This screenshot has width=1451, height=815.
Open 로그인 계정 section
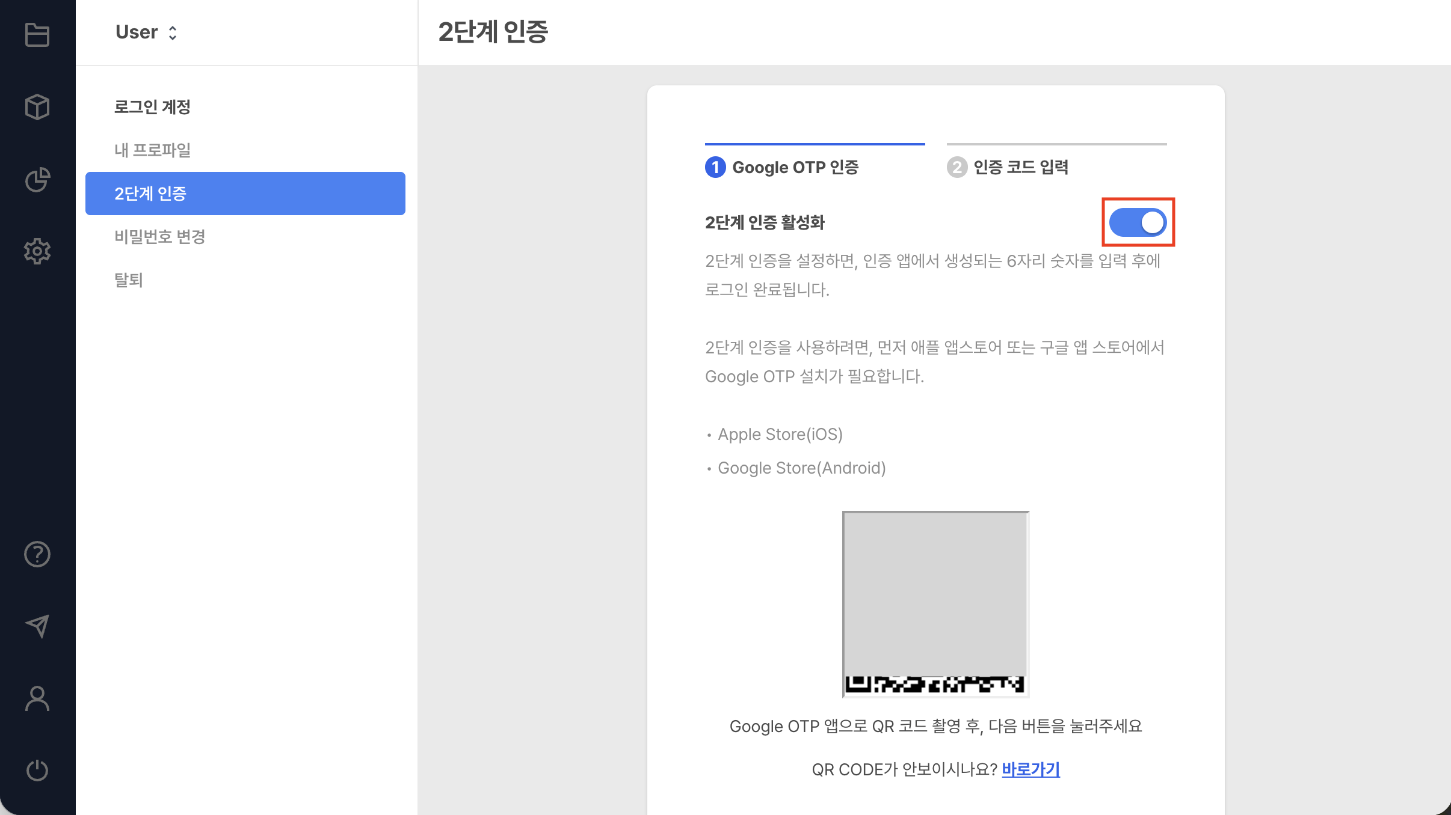tap(153, 106)
